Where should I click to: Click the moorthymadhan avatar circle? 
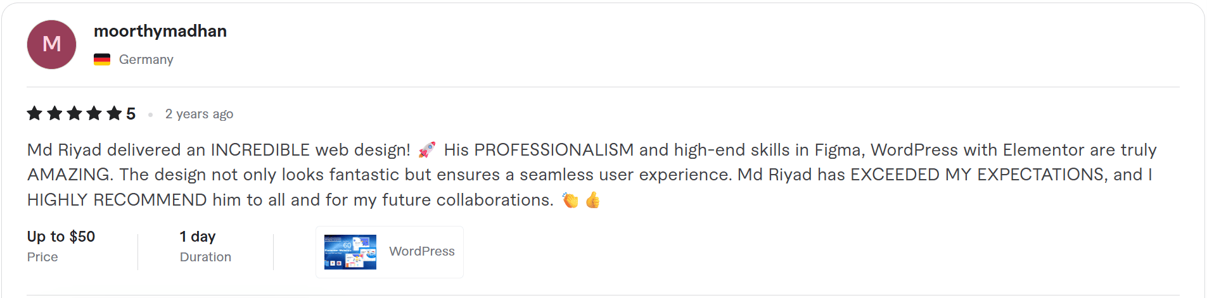pos(51,44)
